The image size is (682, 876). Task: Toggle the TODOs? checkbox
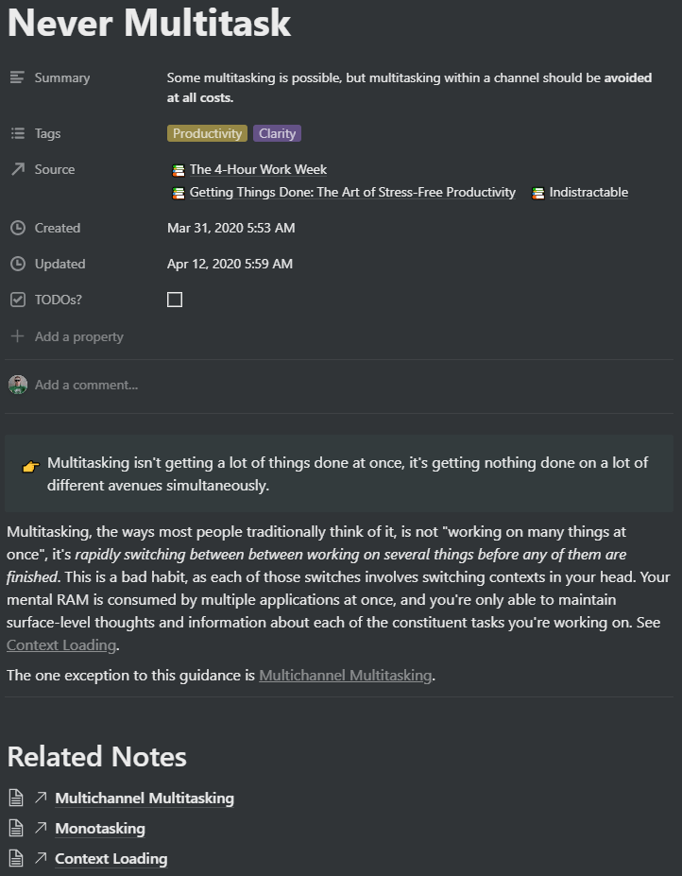(175, 300)
